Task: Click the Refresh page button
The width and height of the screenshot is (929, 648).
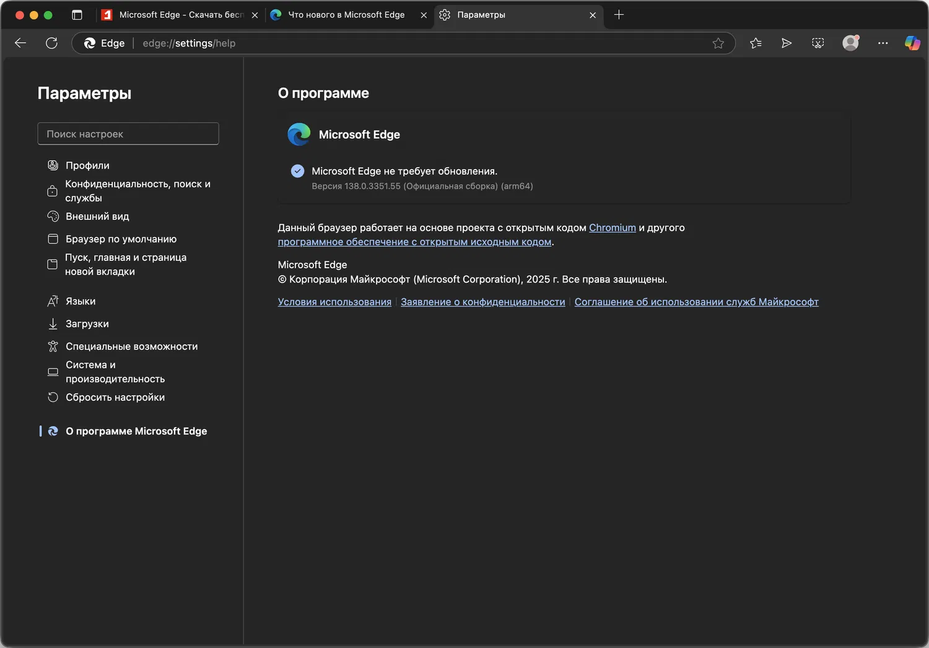Action: (51, 43)
